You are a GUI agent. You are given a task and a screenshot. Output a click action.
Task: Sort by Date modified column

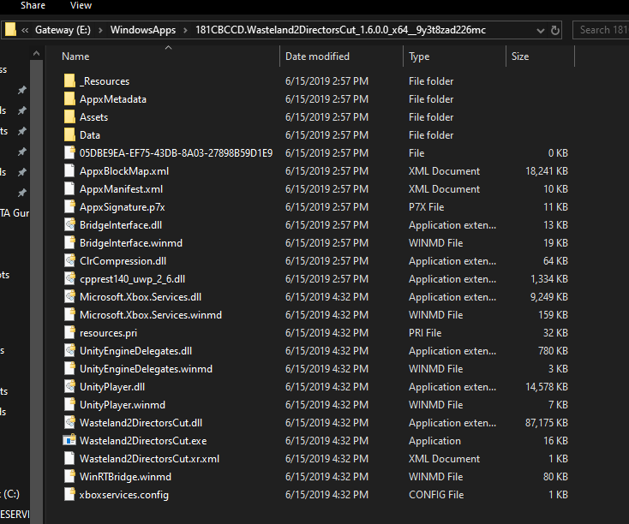point(317,57)
